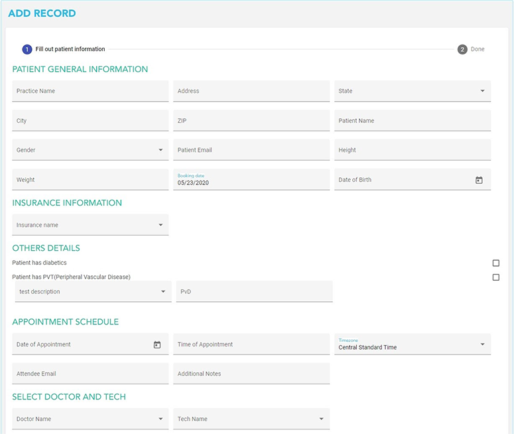Image resolution: width=514 pixels, height=434 pixels.
Task: Click the Additional Notes field
Action: click(x=251, y=374)
